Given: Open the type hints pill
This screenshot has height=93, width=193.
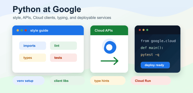Looking at the screenshot, I should (108, 81).
